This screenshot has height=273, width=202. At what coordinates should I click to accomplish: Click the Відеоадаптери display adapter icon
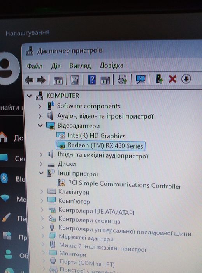coord(51,126)
